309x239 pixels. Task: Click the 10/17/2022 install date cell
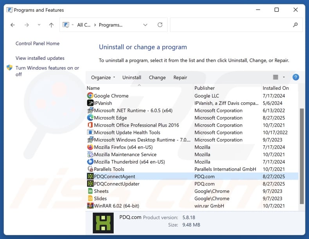click(x=275, y=132)
